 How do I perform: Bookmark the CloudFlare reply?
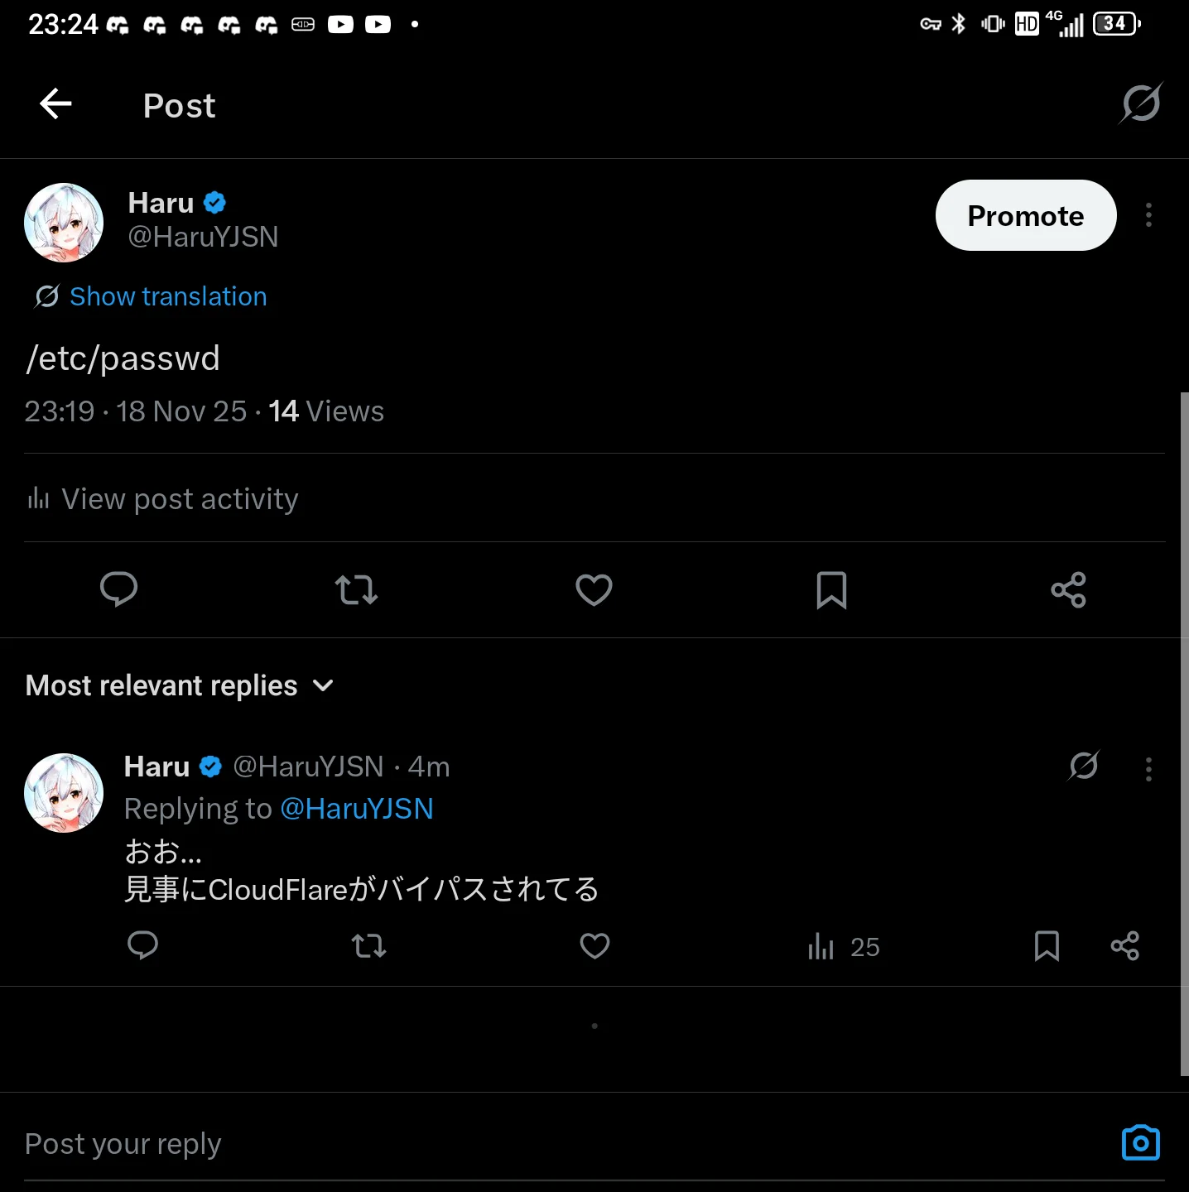click(x=1047, y=945)
